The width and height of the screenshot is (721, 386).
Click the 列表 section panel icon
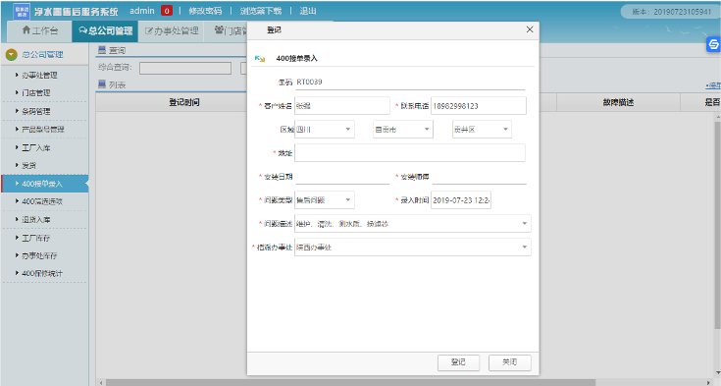coord(102,84)
